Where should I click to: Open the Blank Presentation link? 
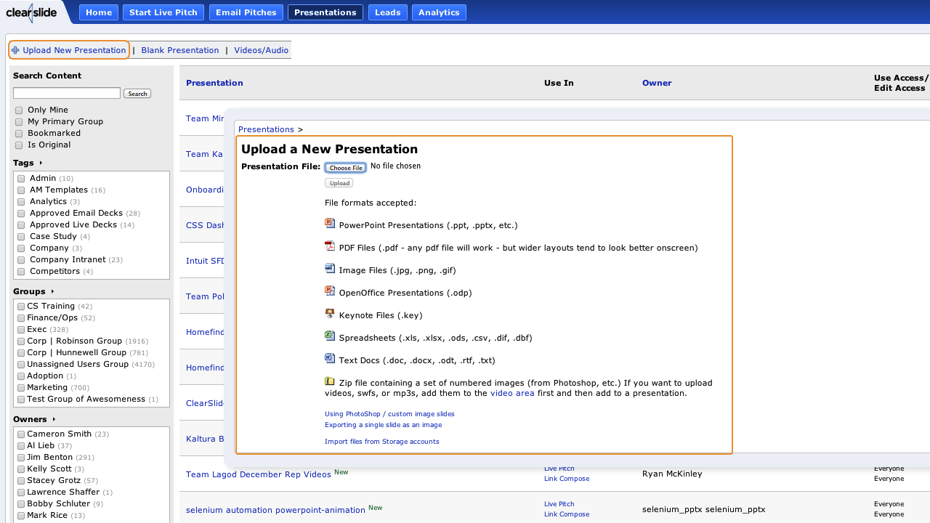point(180,50)
